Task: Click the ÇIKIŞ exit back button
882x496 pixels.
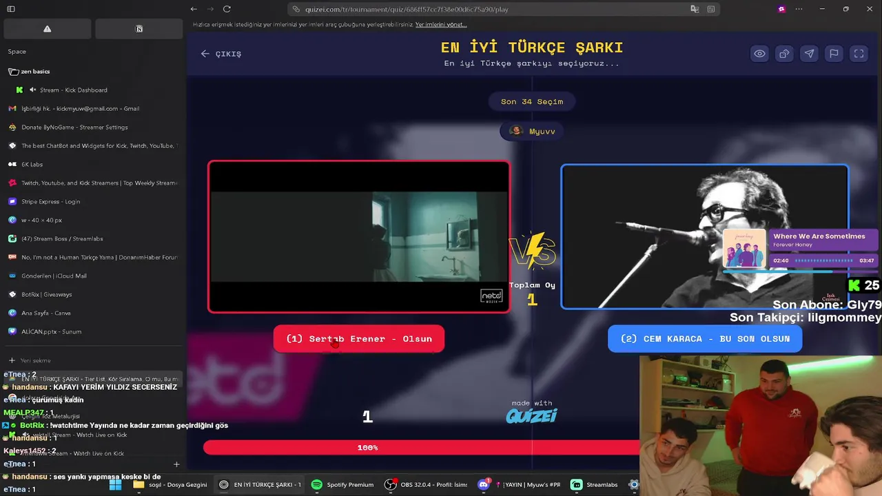Action: coord(221,54)
